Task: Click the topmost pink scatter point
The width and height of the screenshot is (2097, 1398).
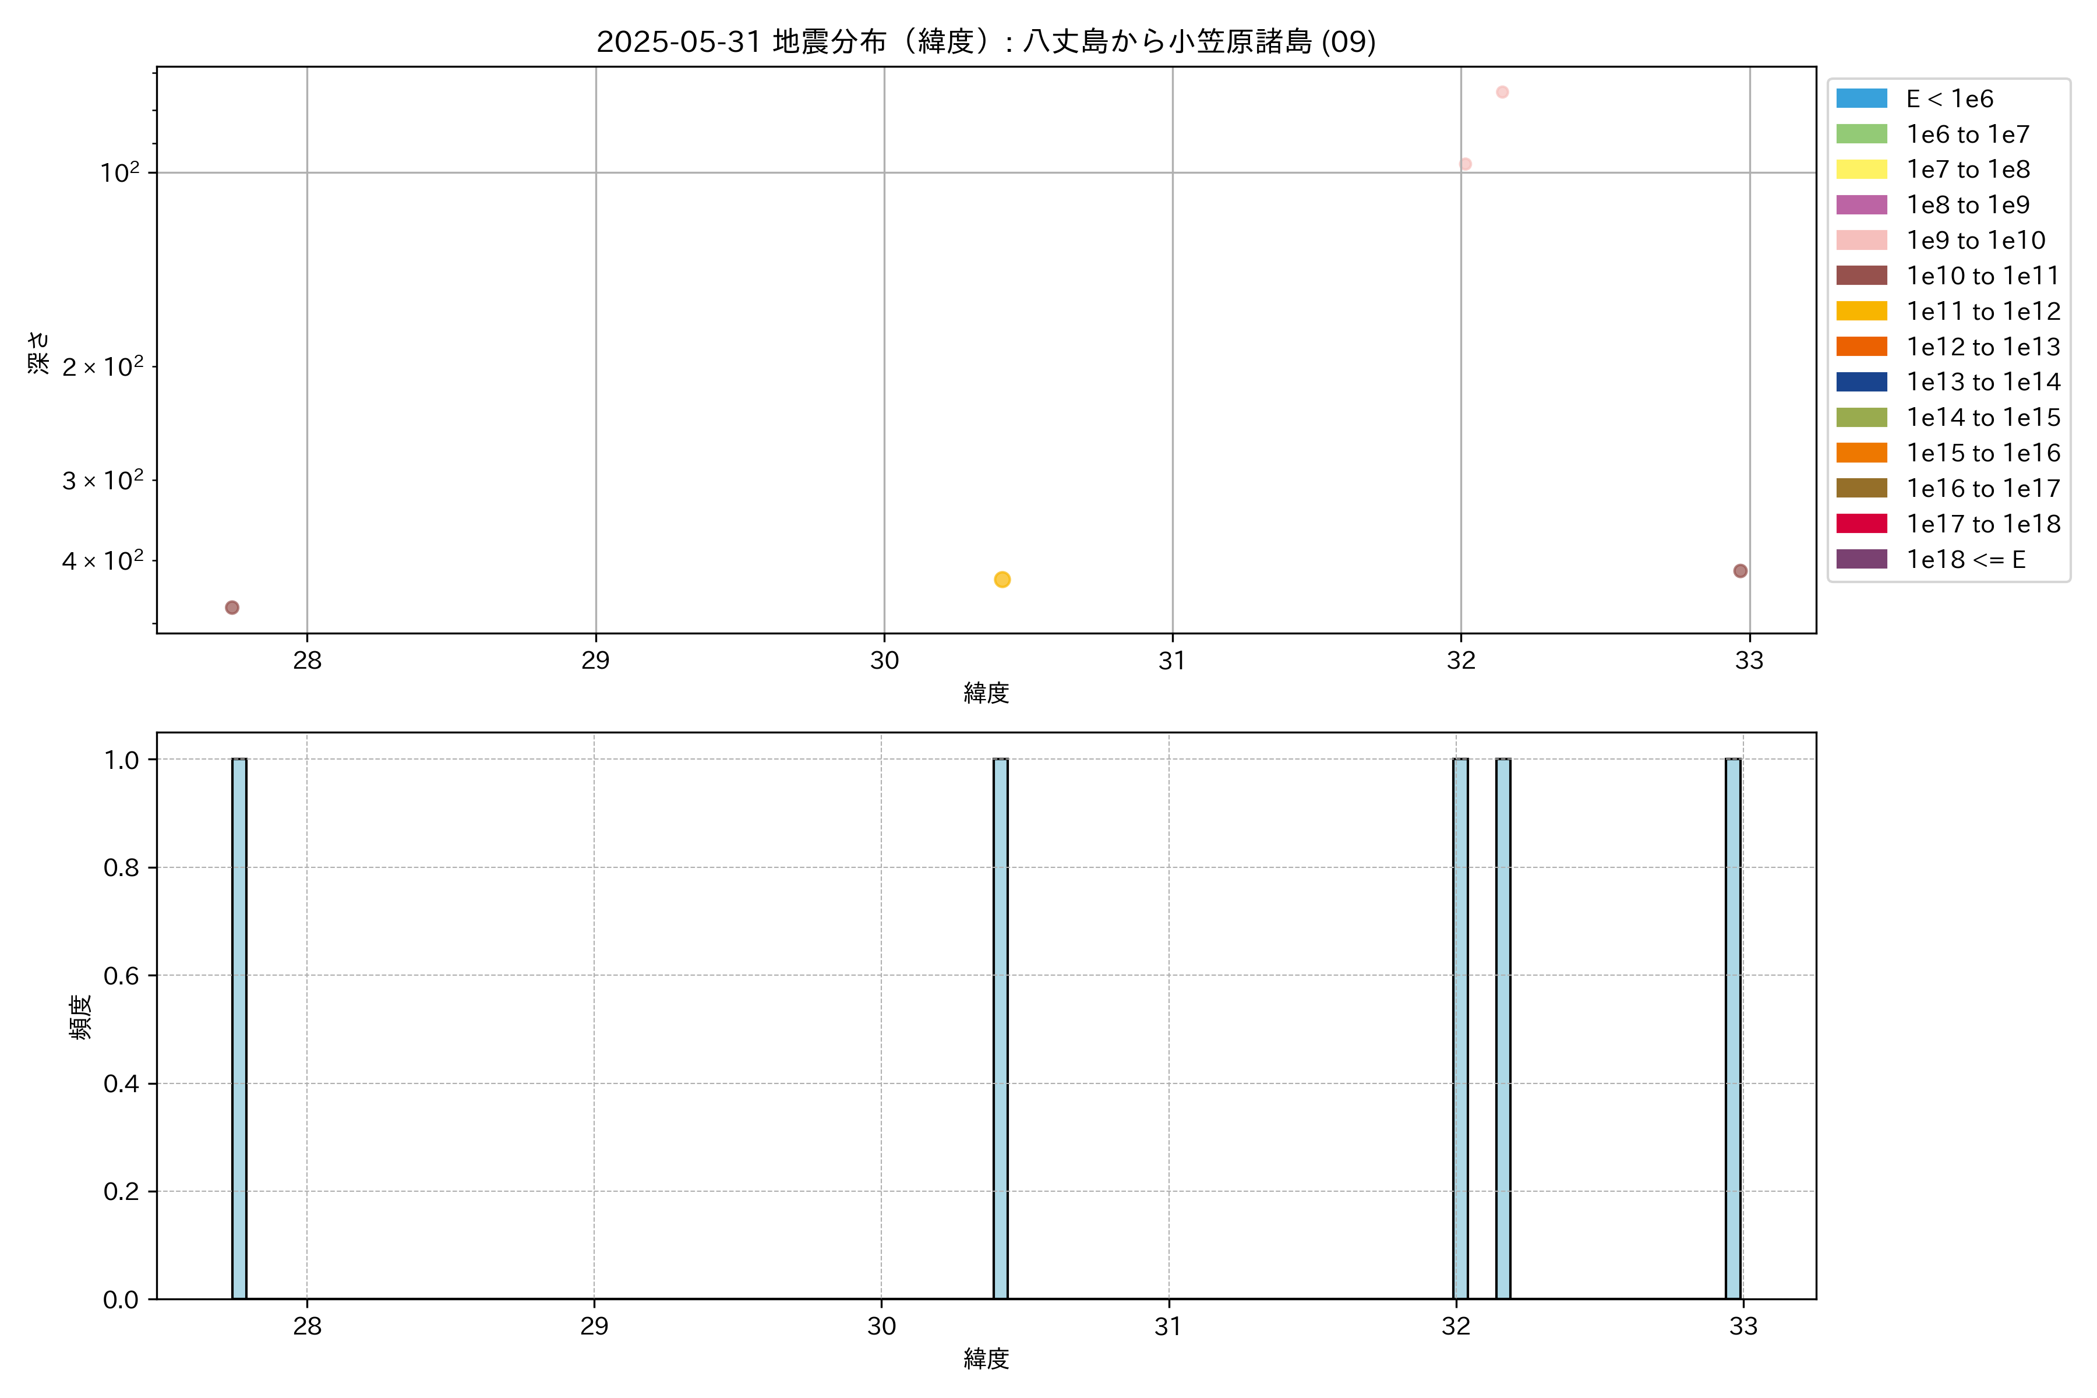Action: tap(1502, 92)
